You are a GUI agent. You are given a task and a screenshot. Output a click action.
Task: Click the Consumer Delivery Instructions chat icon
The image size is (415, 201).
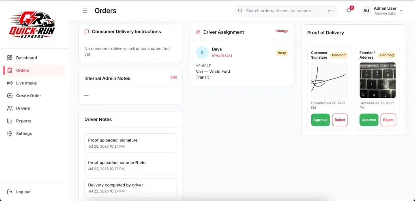[x=87, y=32]
